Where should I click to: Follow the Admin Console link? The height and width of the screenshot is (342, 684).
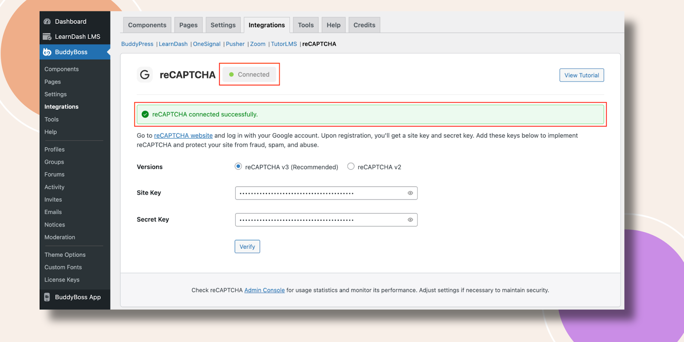click(264, 290)
